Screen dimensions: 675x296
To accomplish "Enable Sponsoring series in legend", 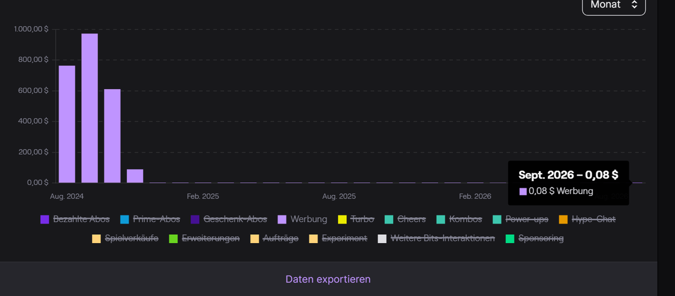I will tap(535, 239).
